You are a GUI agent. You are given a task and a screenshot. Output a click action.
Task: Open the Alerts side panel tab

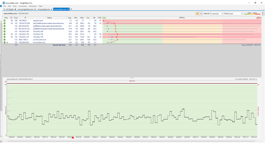263,14
